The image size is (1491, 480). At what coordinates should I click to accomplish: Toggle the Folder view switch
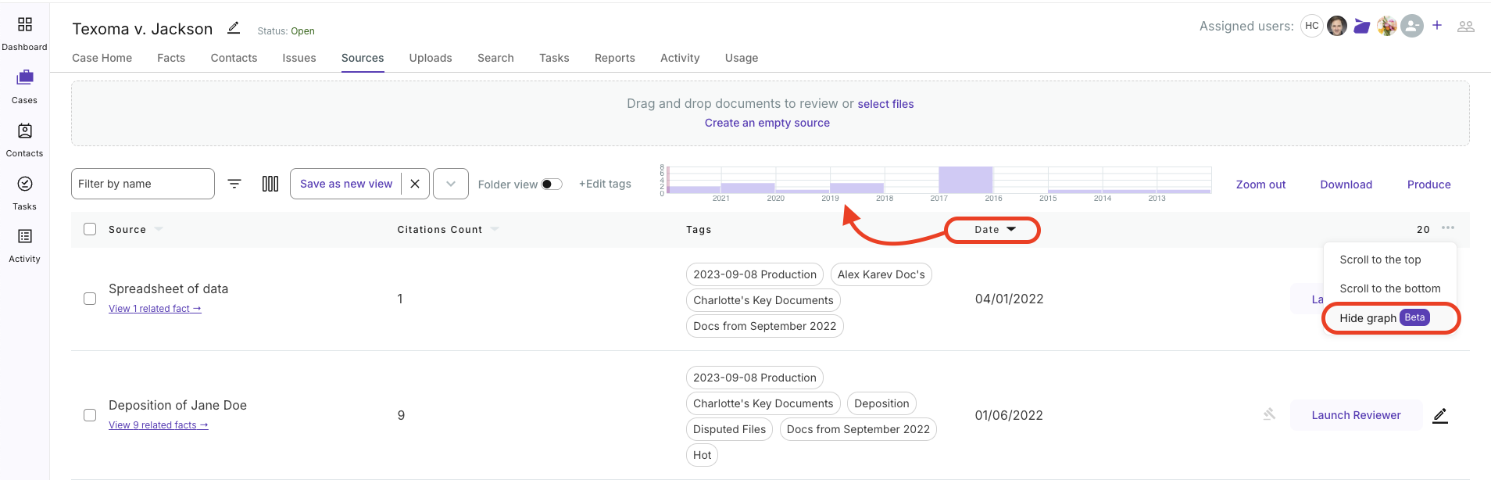coord(552,184)
